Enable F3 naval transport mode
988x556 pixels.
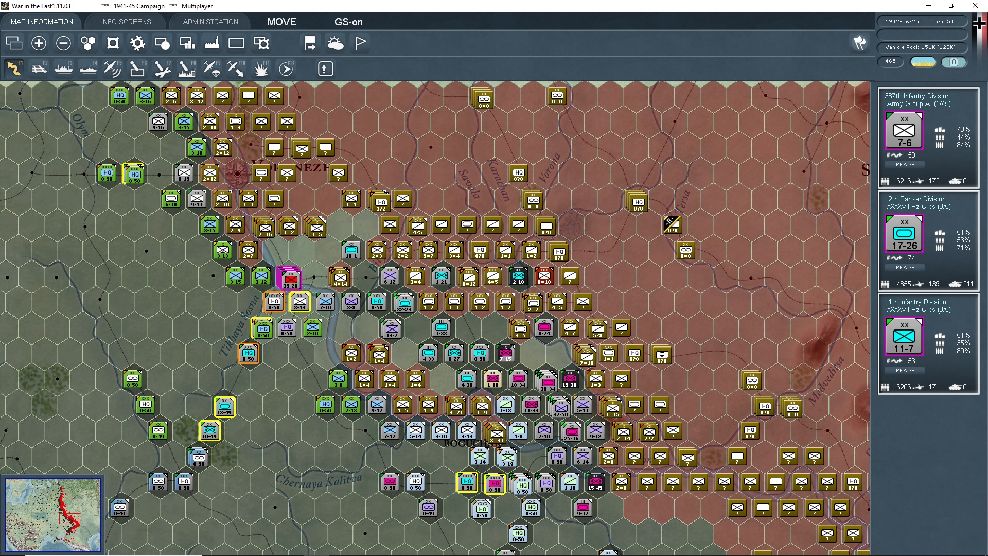point(64,68)
